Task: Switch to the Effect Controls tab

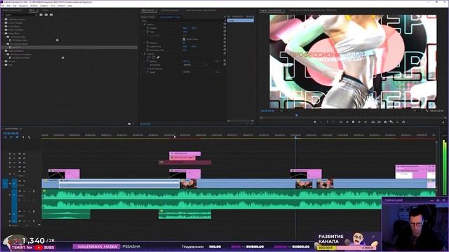Action: pos(148,10)
